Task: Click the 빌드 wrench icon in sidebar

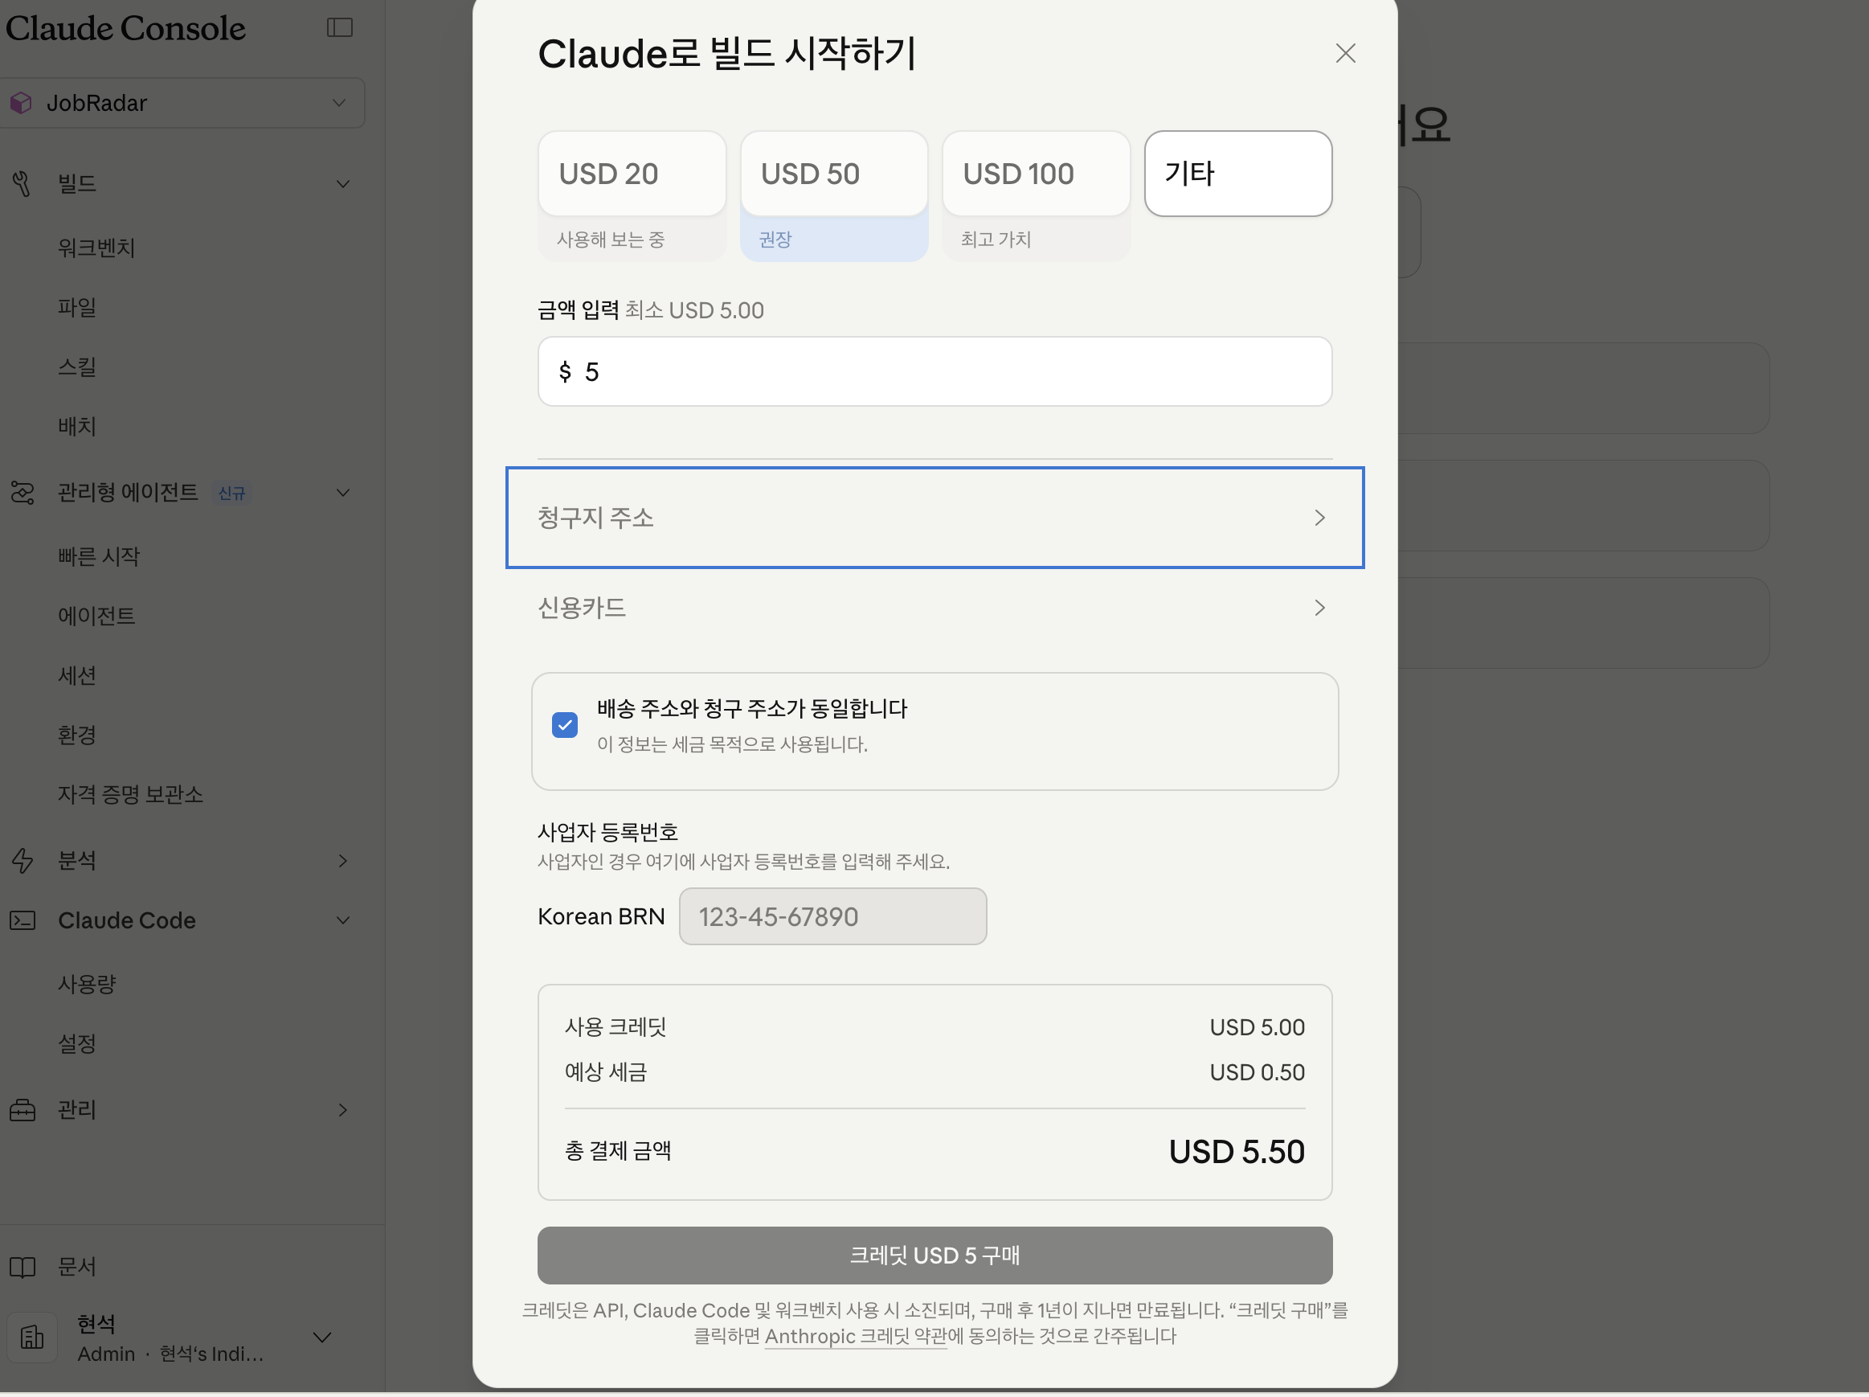Action: [22, 183]
